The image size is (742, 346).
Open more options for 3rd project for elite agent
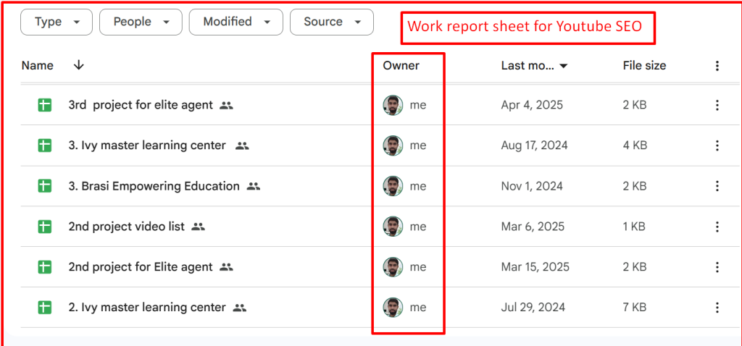click(717, 105)
